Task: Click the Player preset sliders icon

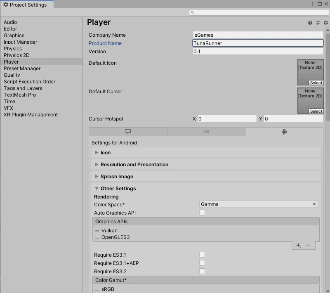Action: coord(318,23)
